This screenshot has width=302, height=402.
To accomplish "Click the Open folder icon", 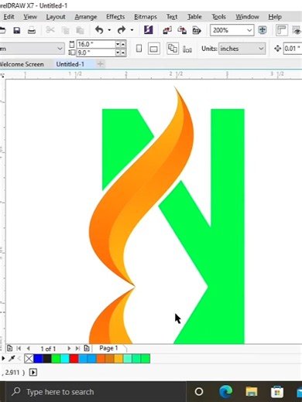I will (2, 30).
